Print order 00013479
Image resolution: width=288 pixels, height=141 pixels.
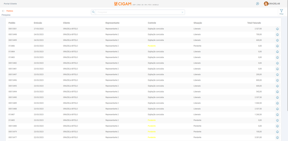pyautogui.click(x=277, y=132)
